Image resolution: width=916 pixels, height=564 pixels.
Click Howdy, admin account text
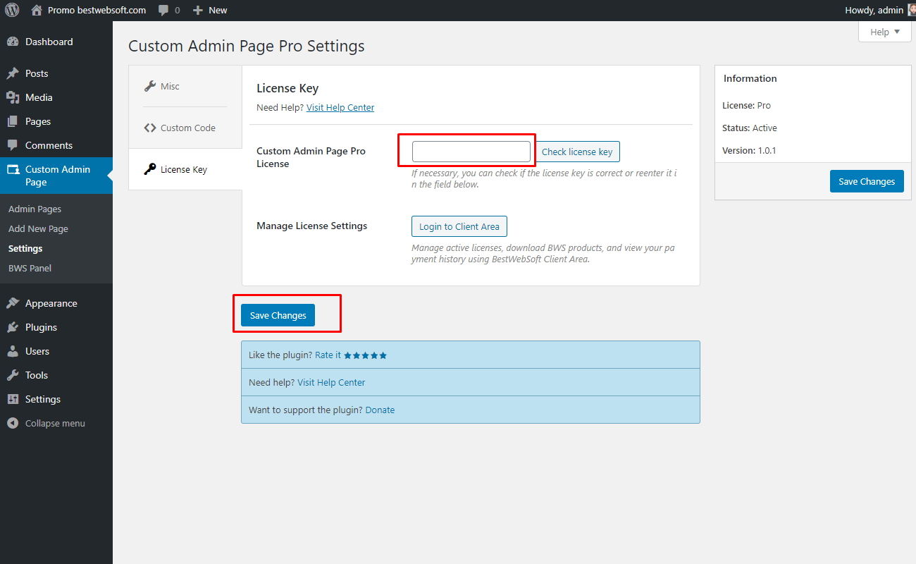[x=874, y=10]
